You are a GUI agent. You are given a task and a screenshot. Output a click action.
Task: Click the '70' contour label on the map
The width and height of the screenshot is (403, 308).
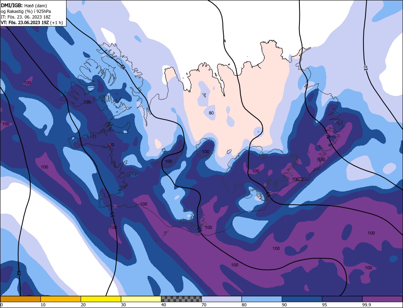pyautogui.click(x=328, y=136)
